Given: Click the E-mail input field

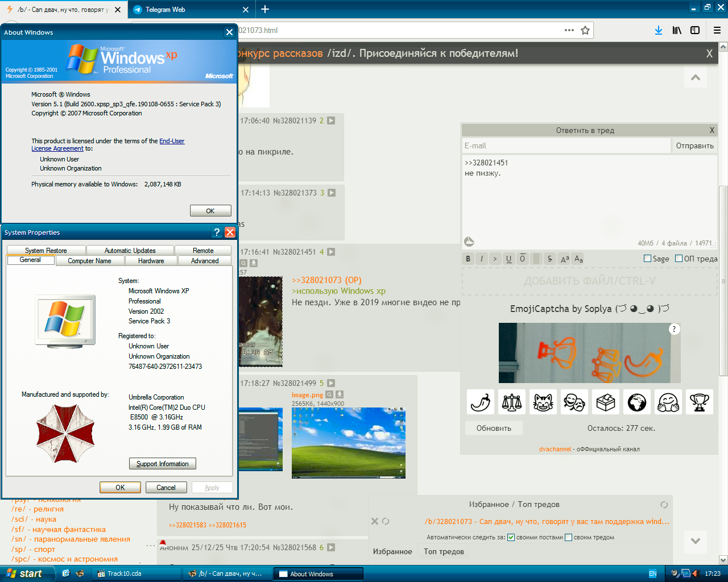Looking at the screenshot, I should pyautogui.click(x=566, y=145).
